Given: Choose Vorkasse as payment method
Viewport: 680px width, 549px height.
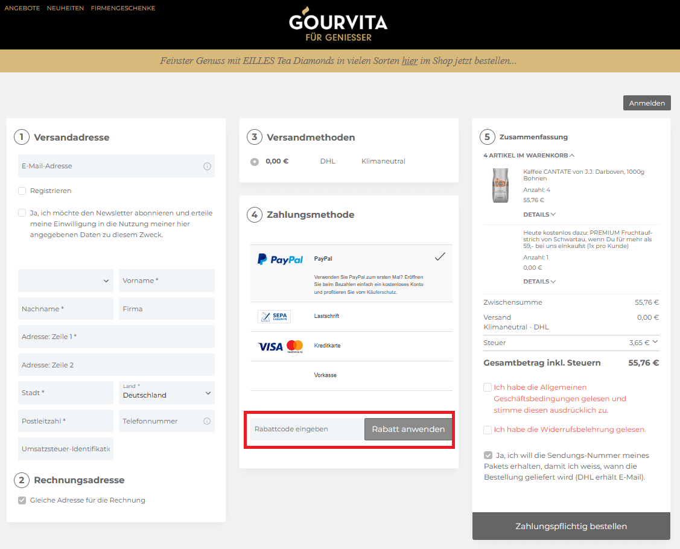Looking at the screenshot, I should tap(351, 375).
